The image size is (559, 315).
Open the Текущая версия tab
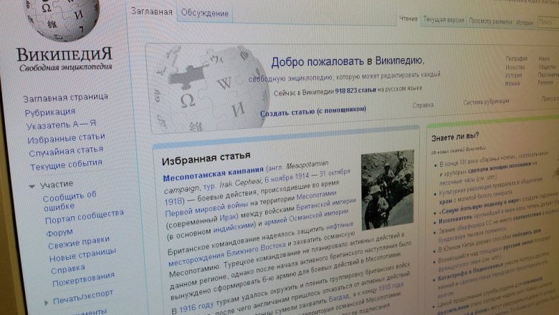coord(444,20)
